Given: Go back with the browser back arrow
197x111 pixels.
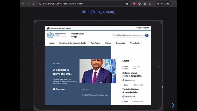Looking at the screenshot, I should coord(23,4).
